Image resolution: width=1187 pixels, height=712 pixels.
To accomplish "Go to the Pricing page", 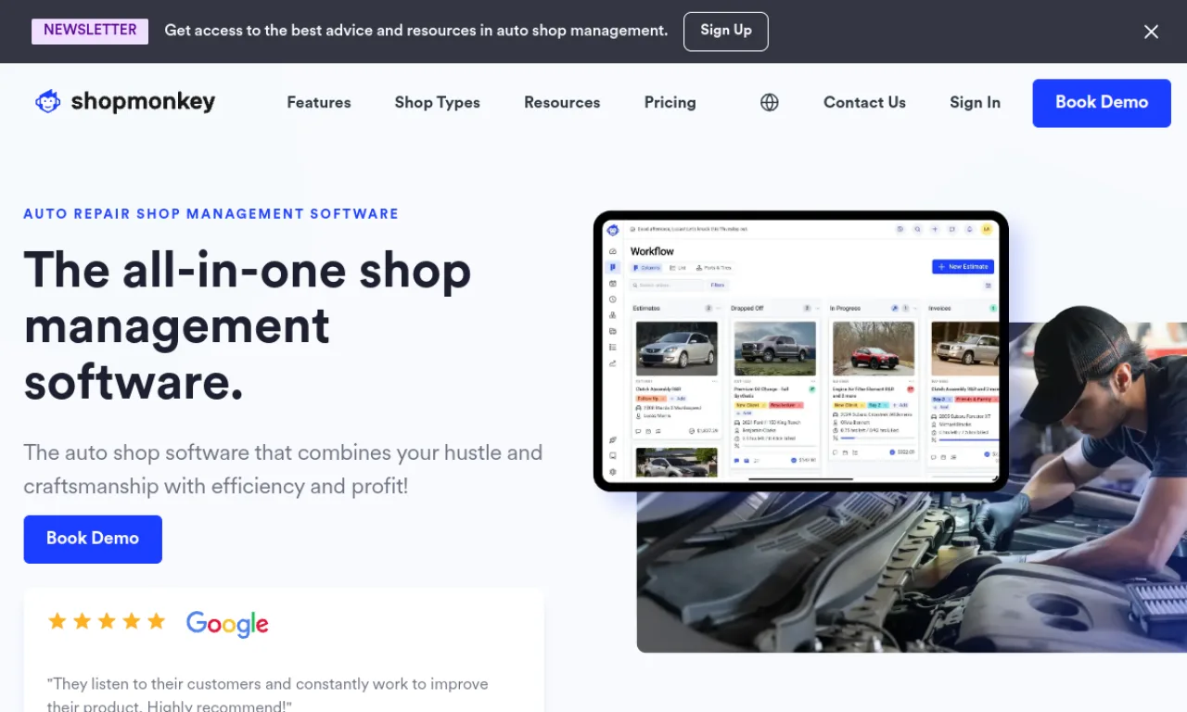I will point(670,103).
